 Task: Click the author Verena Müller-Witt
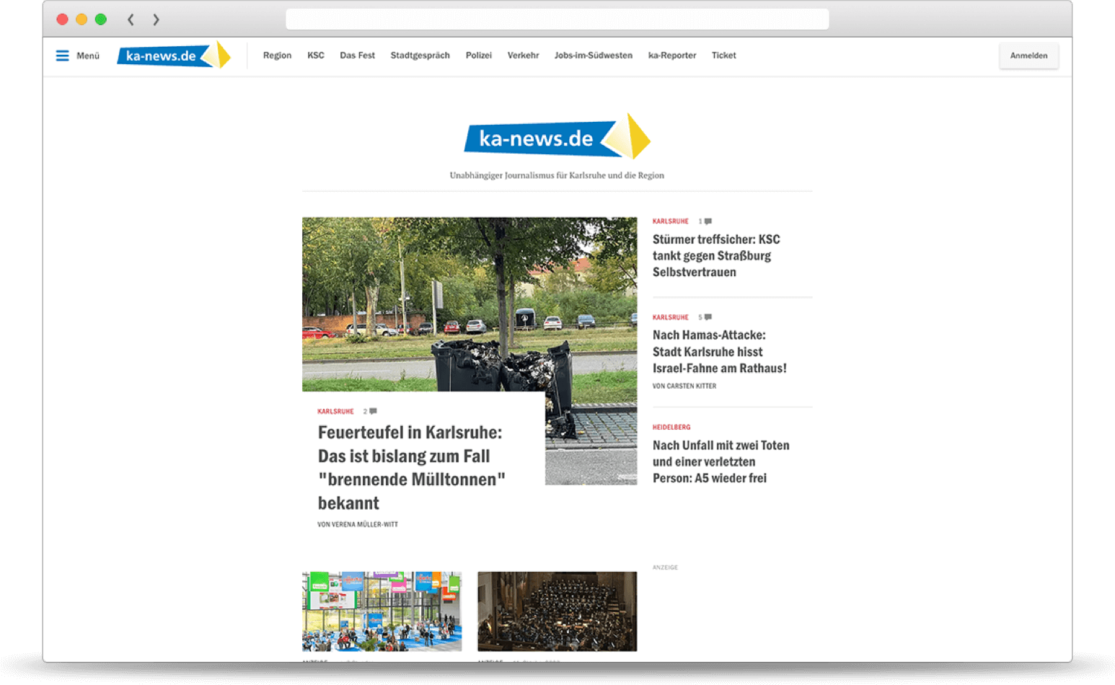tap(359, 524)
